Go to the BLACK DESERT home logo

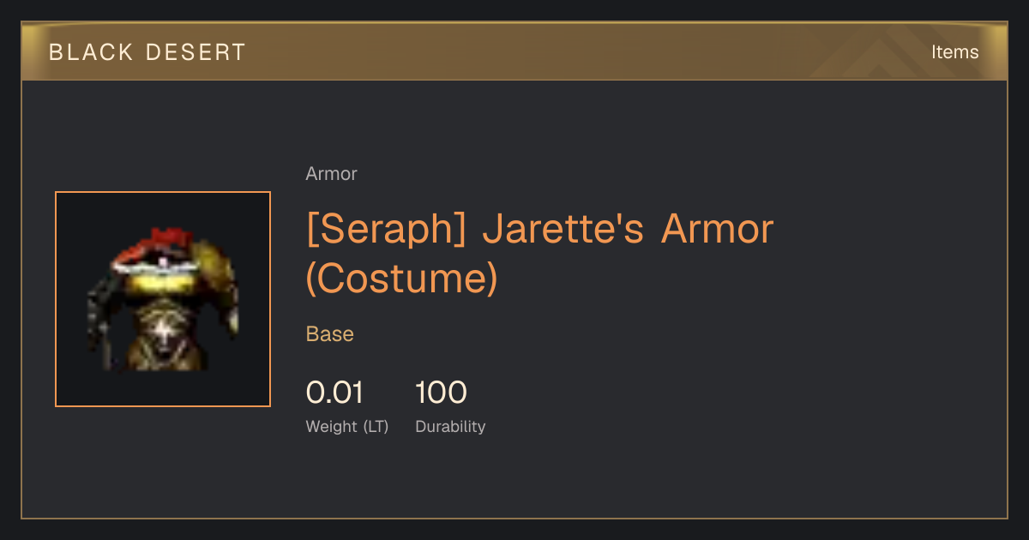147,52
